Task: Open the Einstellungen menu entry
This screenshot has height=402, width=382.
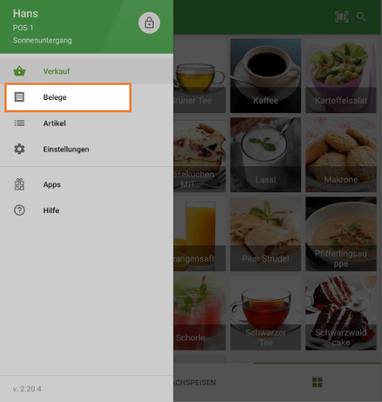Action: point(86,149)
